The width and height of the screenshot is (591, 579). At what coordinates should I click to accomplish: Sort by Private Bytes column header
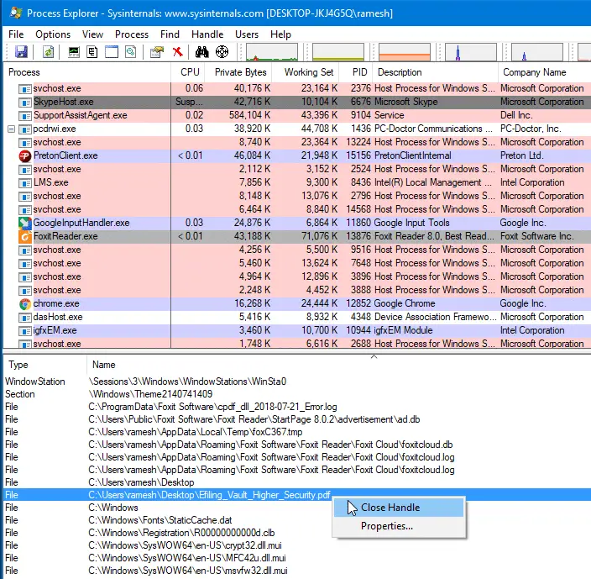pos(238,72)
